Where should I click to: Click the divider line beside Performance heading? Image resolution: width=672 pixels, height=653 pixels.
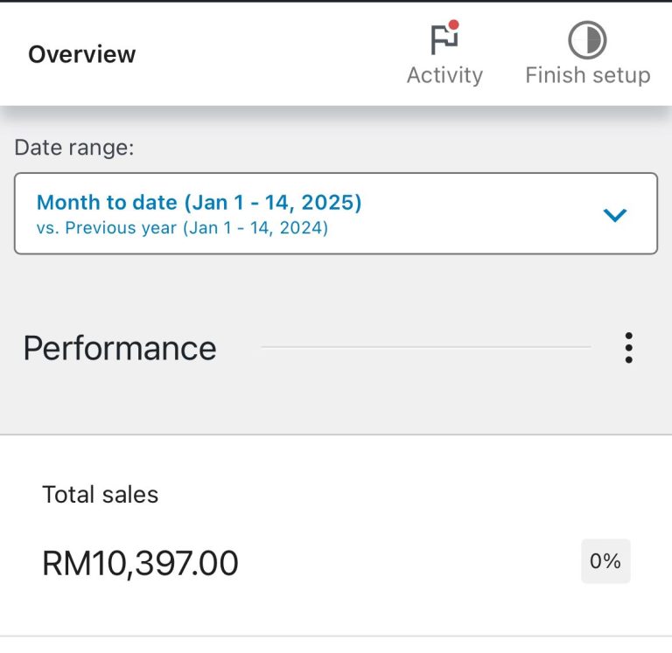pos(425,348)
